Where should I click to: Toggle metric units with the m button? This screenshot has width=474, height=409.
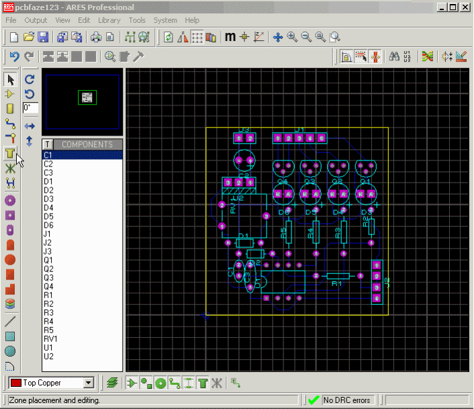point(230,37)
